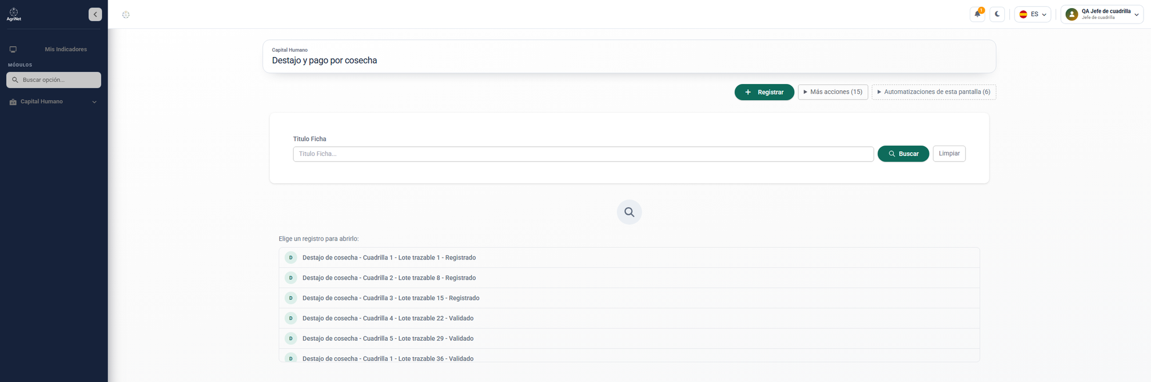1151x382 pixels.
Task: Click the small network icon in the top bar
Action: 126,14
